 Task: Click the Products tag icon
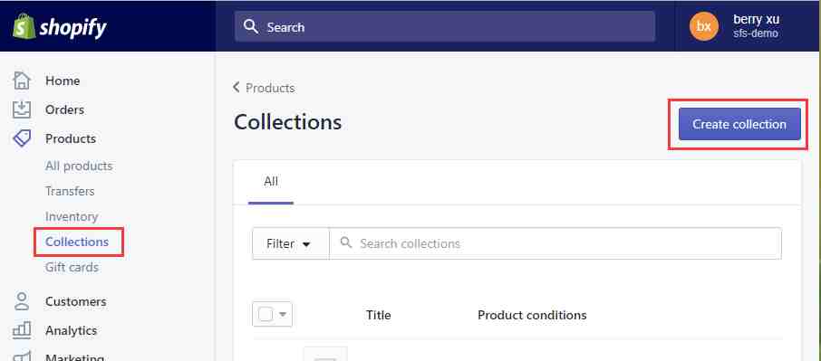(x=22, y=138)
